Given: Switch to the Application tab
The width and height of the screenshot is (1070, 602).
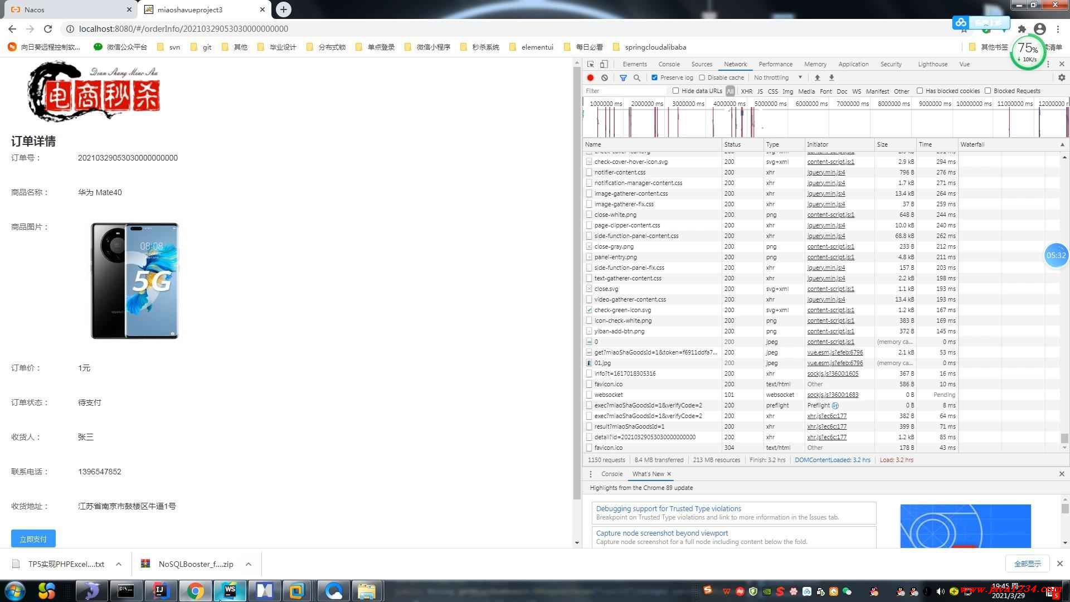Looking at the screenshot, I should (853, 64).
